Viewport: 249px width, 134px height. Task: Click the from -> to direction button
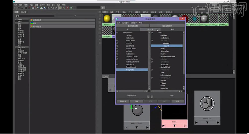(150, 29)
